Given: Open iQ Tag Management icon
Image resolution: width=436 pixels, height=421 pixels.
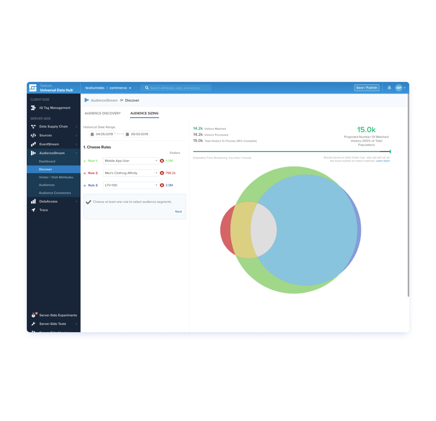Looking at the screenshot, I should [x=33, y=108].
